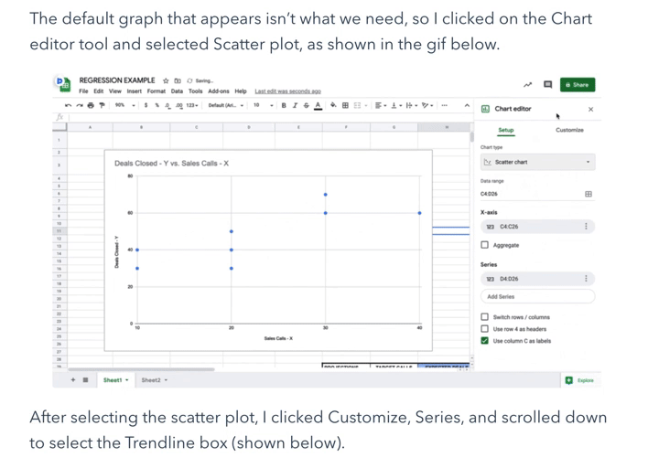
Task: Click the Add sheet plus icon
Action: point(73,380)
